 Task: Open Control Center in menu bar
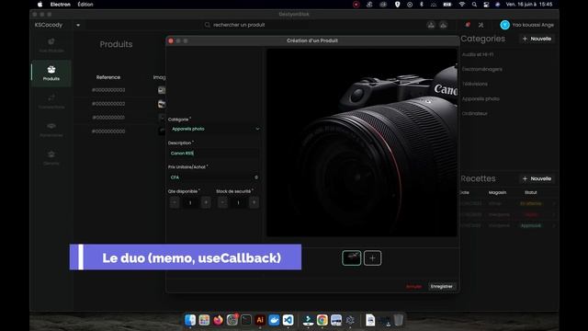pos(486,5)
